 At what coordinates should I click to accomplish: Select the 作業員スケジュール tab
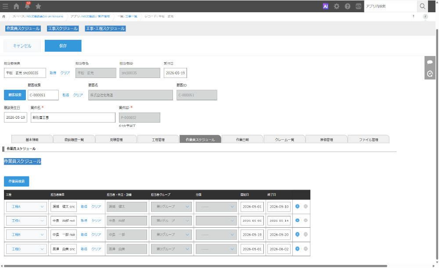[x=200, y=139]
